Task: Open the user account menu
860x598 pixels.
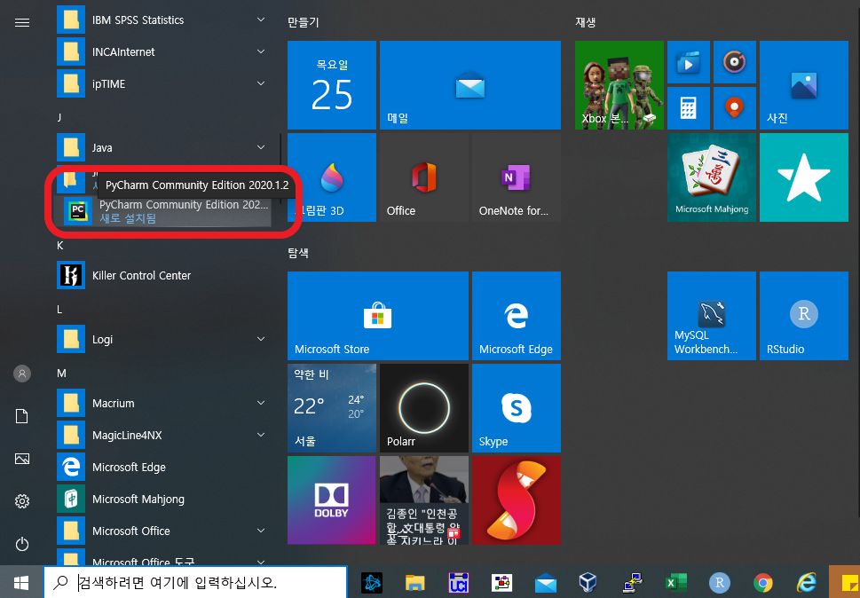Action: 22,374
